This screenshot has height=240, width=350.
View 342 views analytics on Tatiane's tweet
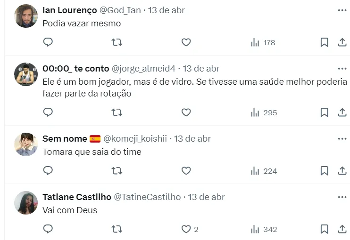coord(264,230)
